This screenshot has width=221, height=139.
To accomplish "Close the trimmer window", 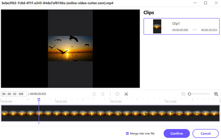I will [216, 3].
